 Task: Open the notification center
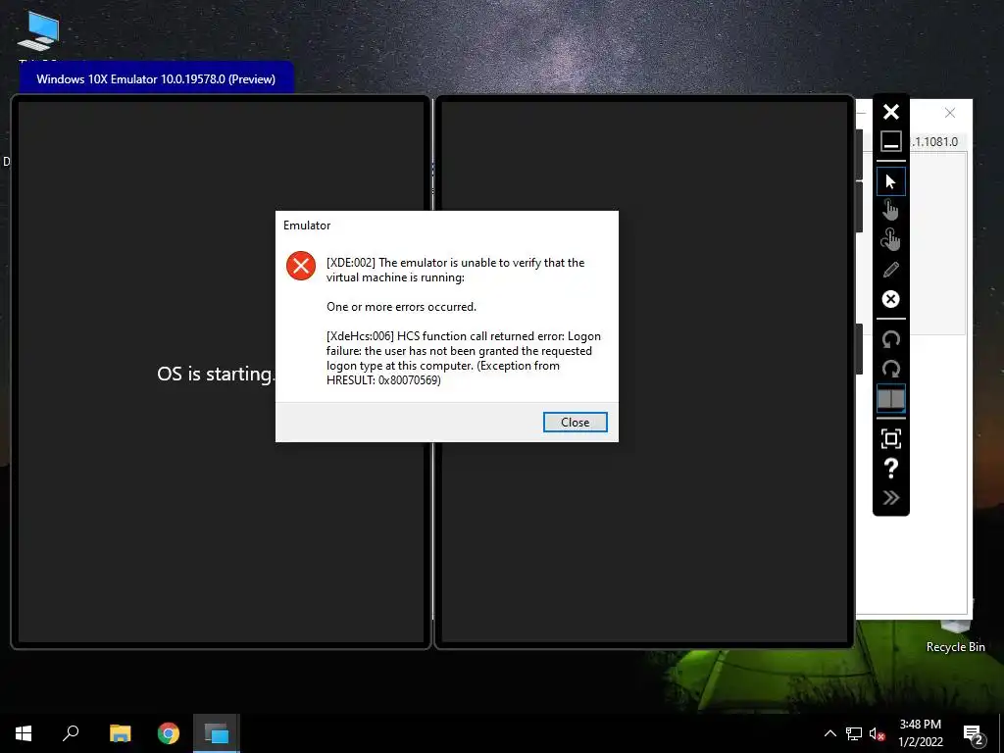click(973, 733)
